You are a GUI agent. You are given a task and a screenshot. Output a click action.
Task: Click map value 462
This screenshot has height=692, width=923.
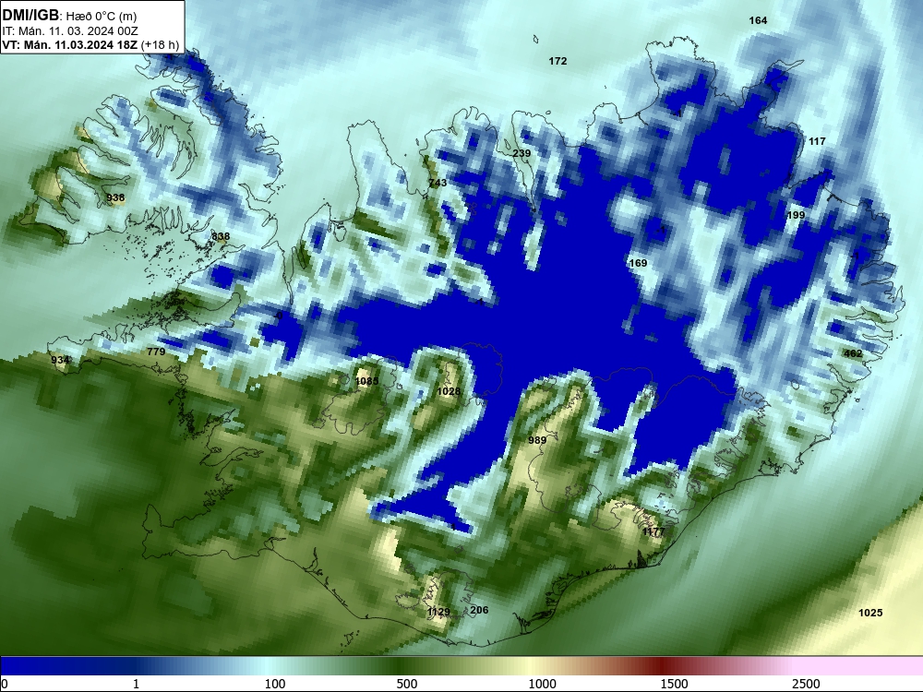853,353
